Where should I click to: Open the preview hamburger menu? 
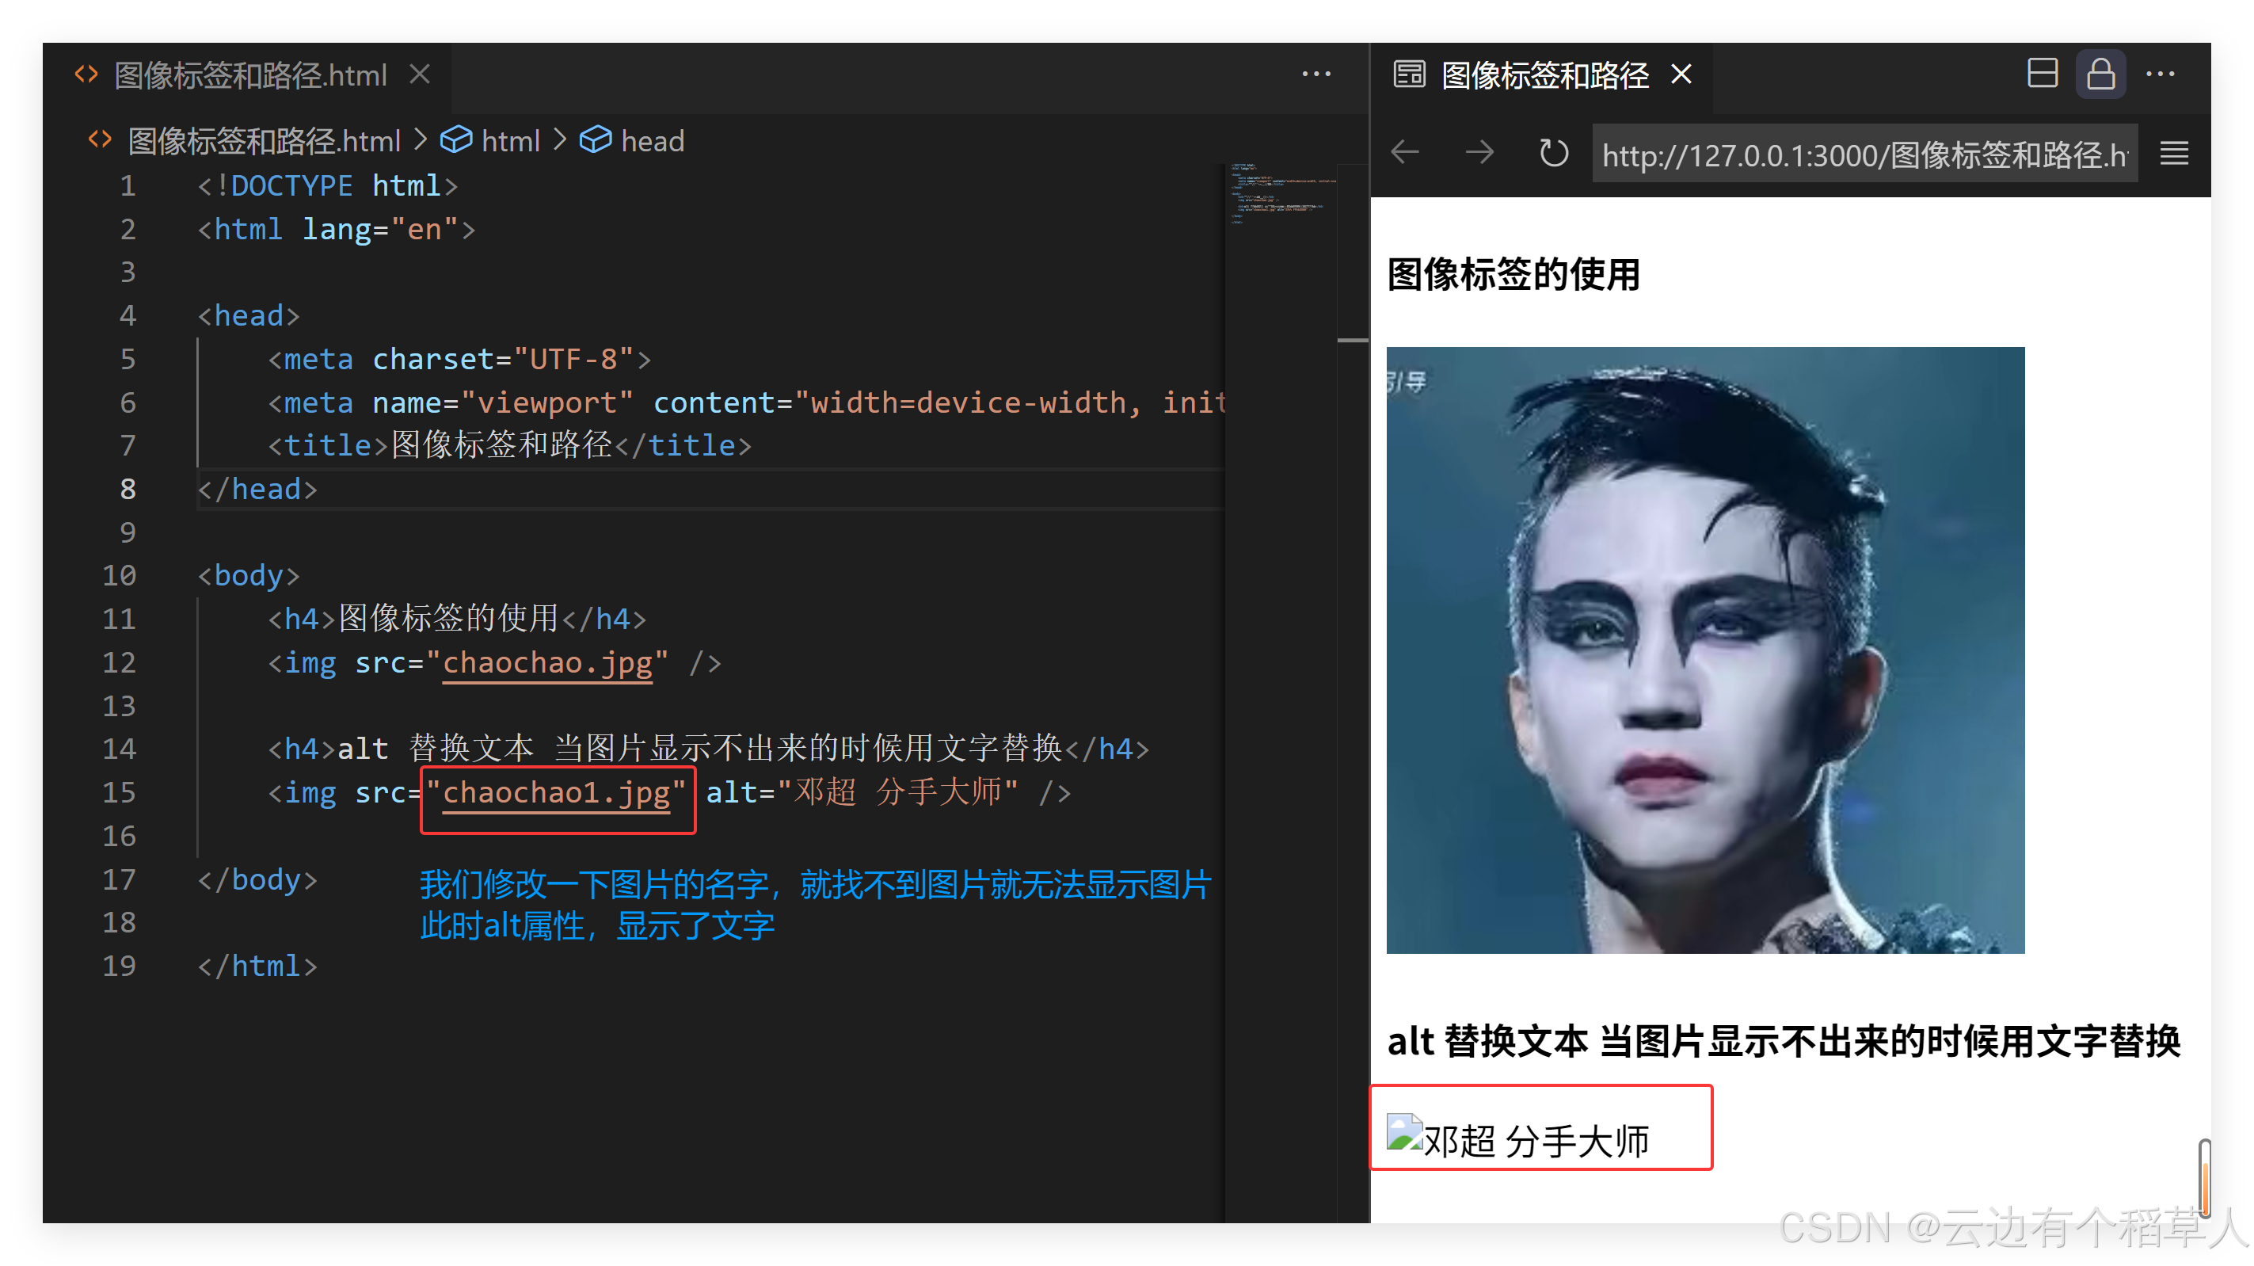pyautogui.click(x=2173, y=154)
